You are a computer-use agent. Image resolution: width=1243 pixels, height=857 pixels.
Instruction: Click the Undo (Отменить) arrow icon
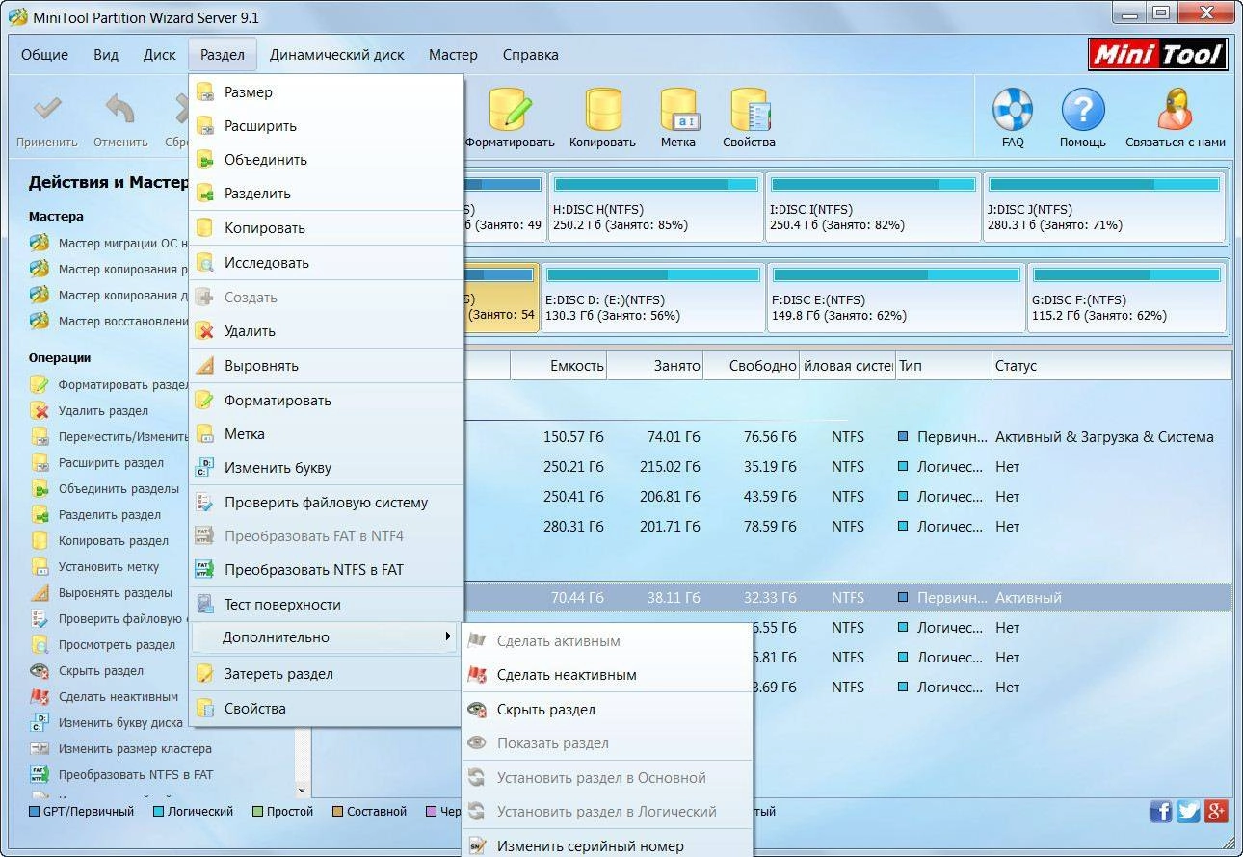coord(120,110)
